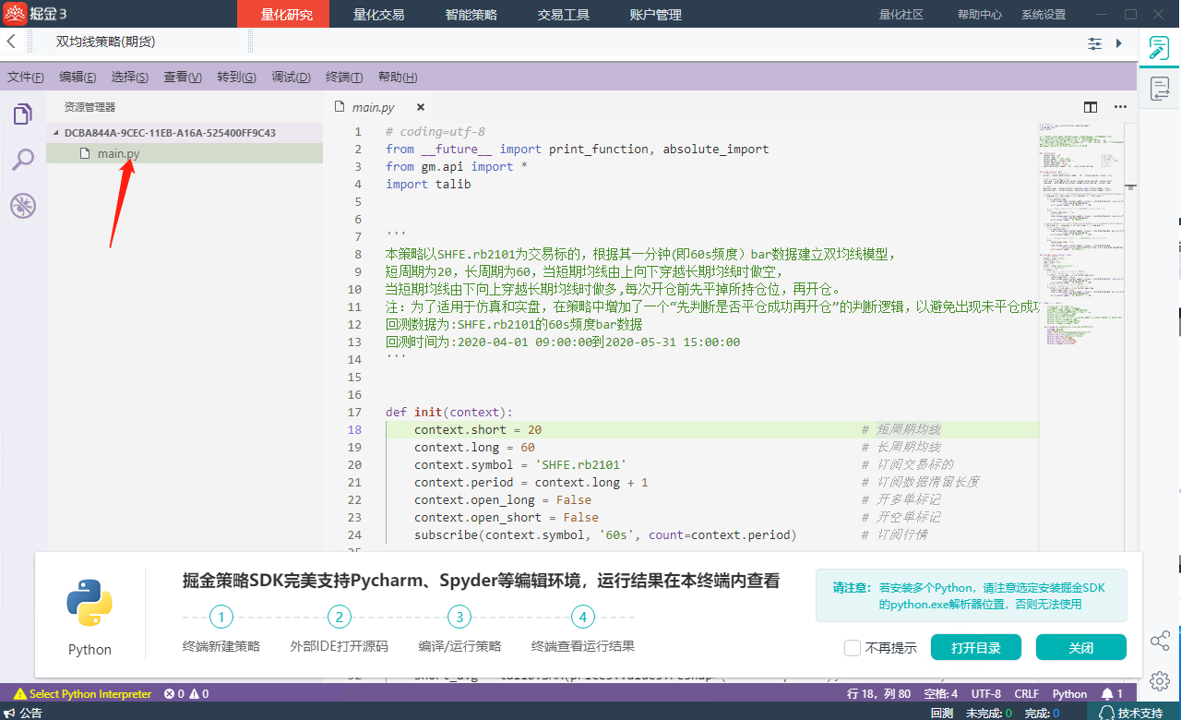The image size is (1181, 720).
Task: Split the editor with the columns icon
Action: pos(1091,107)
